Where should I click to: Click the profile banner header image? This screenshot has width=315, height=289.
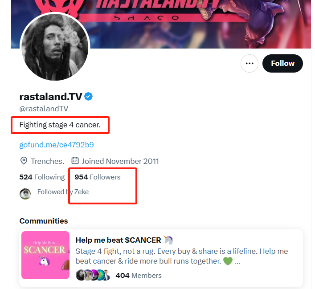click(161, 24)
